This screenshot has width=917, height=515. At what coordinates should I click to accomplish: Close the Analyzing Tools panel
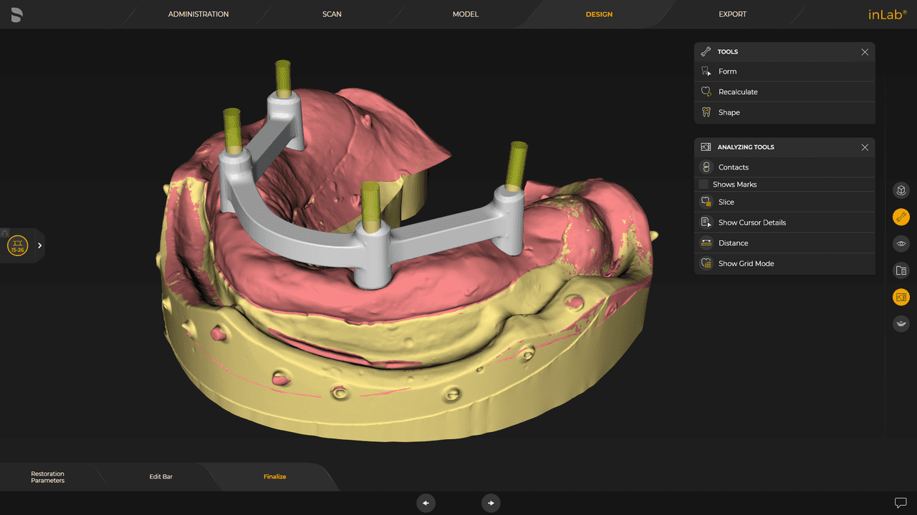coord(865,147)
